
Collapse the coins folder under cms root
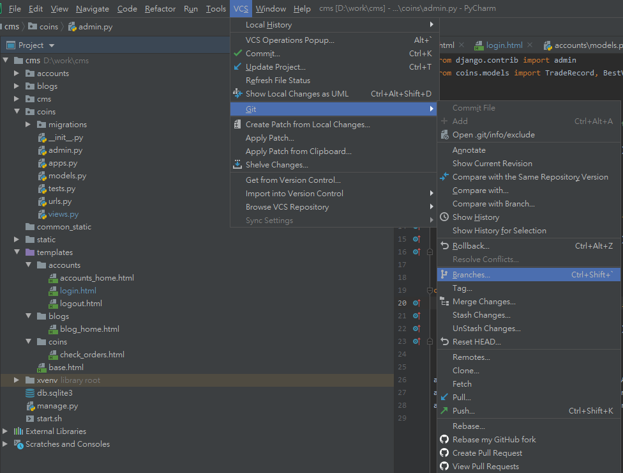(17, 111)
